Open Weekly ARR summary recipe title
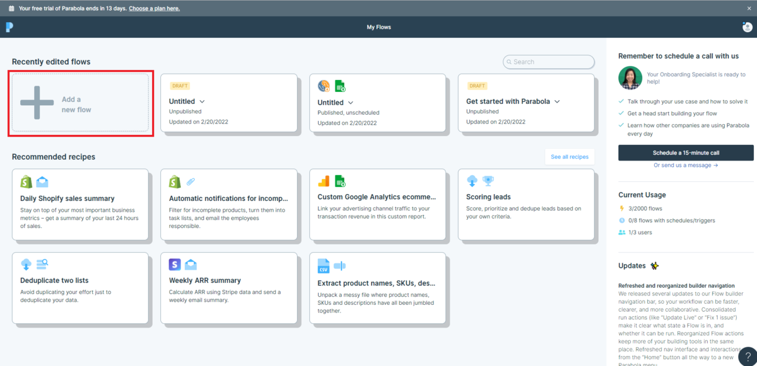Image resolution: width=757 pixels, height=366 pixels. 205,281
